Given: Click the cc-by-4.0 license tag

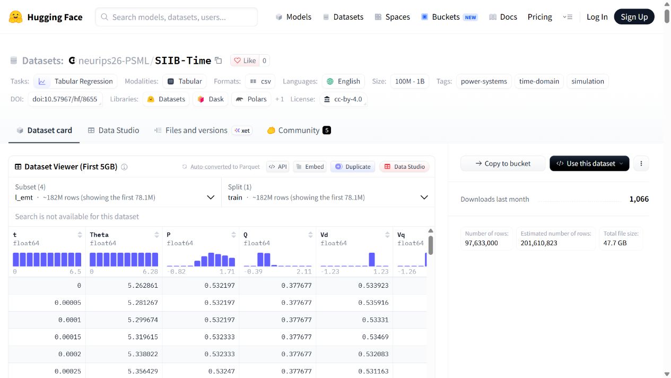Looking at the screenshot, I should (343, 99).
